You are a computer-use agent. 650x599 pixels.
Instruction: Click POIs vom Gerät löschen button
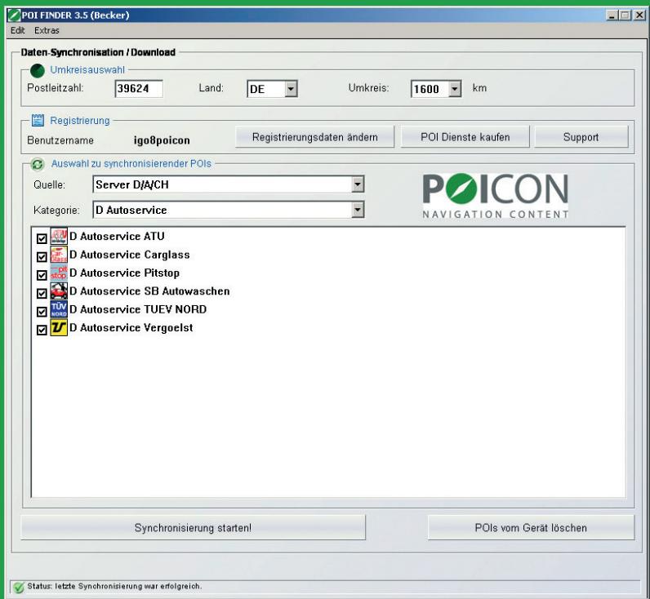pos(531,528)
